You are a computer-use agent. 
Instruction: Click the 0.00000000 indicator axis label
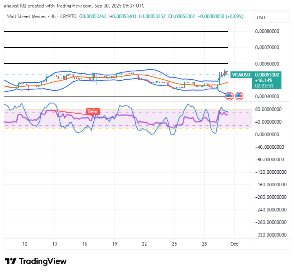click(267, 134)
